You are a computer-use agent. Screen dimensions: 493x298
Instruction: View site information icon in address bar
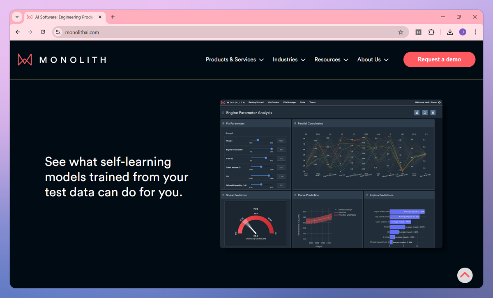coord(58,32)
